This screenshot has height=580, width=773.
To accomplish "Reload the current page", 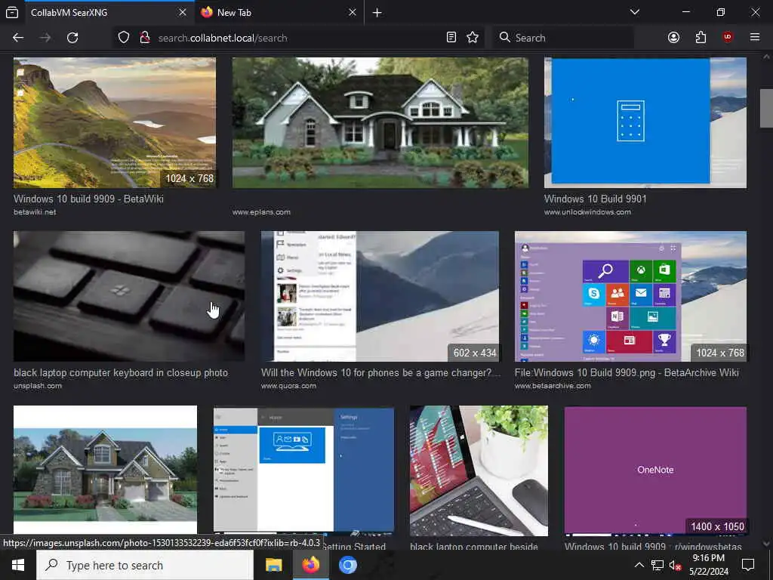I will (72, 38).
